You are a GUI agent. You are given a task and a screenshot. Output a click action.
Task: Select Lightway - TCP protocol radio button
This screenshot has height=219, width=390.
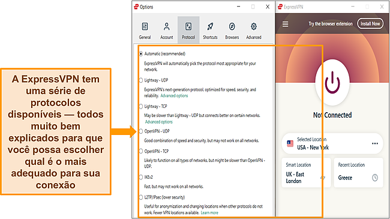(141, 107)
